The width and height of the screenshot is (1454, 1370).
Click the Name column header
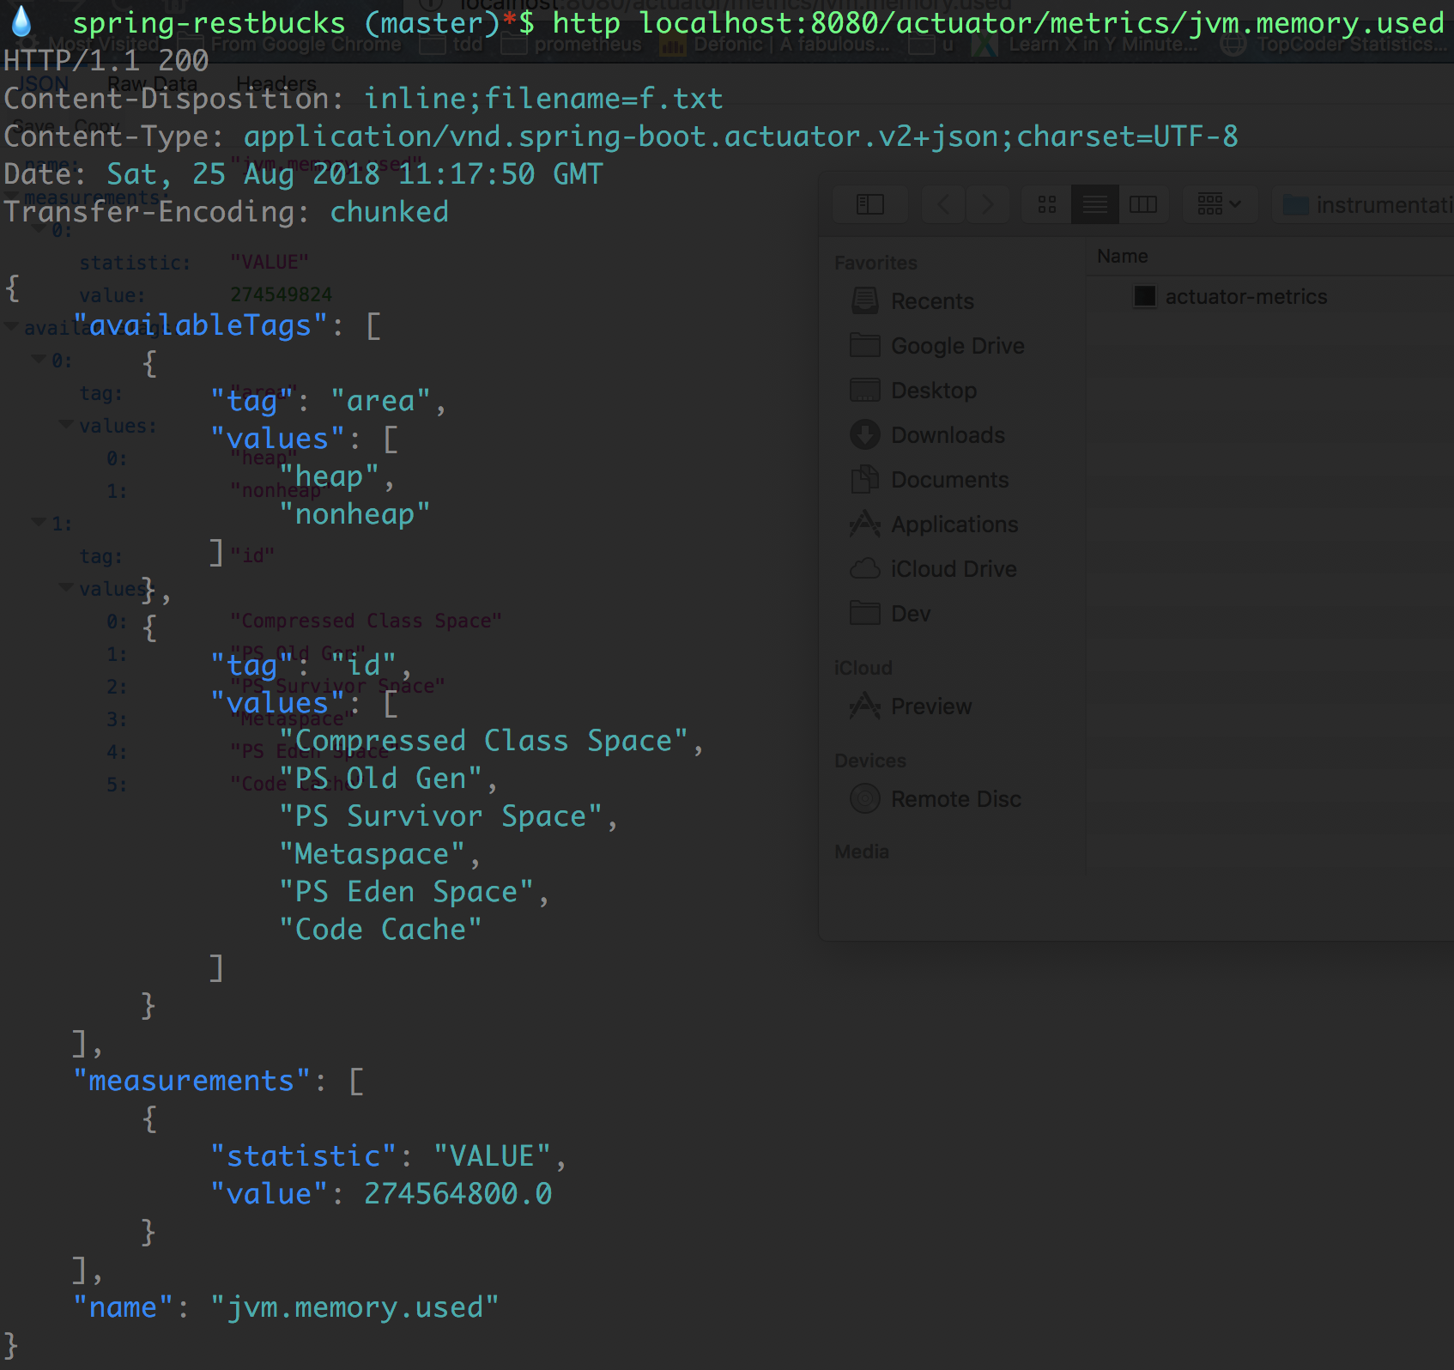[x=1122, y=257]
